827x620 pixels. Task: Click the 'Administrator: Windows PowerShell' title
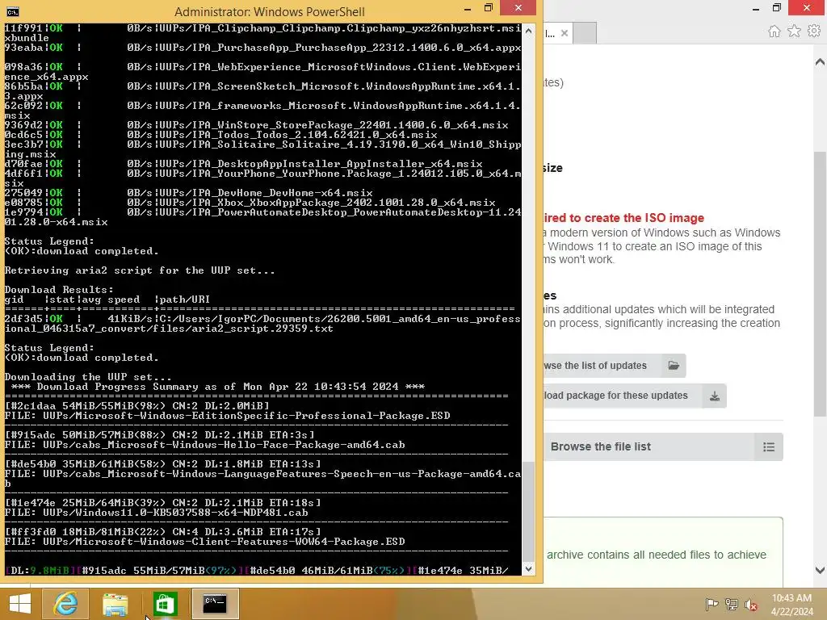tap(270, 11)
